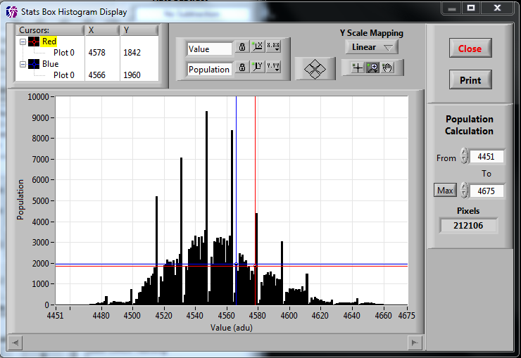
Task: Click the Pixels count 212106
Action: point(468,226)
